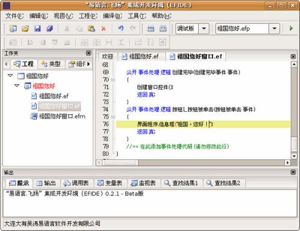Click the equal vertical spacing icon

pos(121,42)
